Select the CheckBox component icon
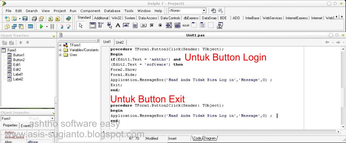Screen dimensions: 346x143 pos(152,25)
